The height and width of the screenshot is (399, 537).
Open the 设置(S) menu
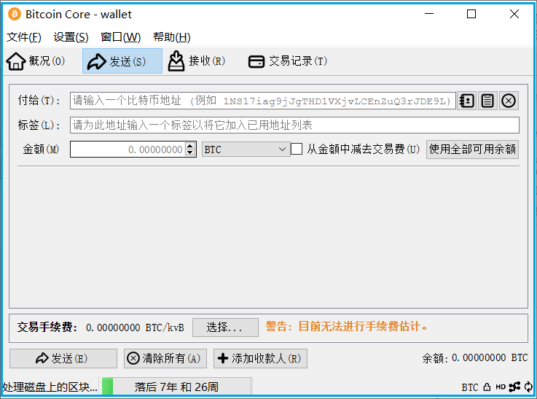pyautogui.click(x=71, y=37)
